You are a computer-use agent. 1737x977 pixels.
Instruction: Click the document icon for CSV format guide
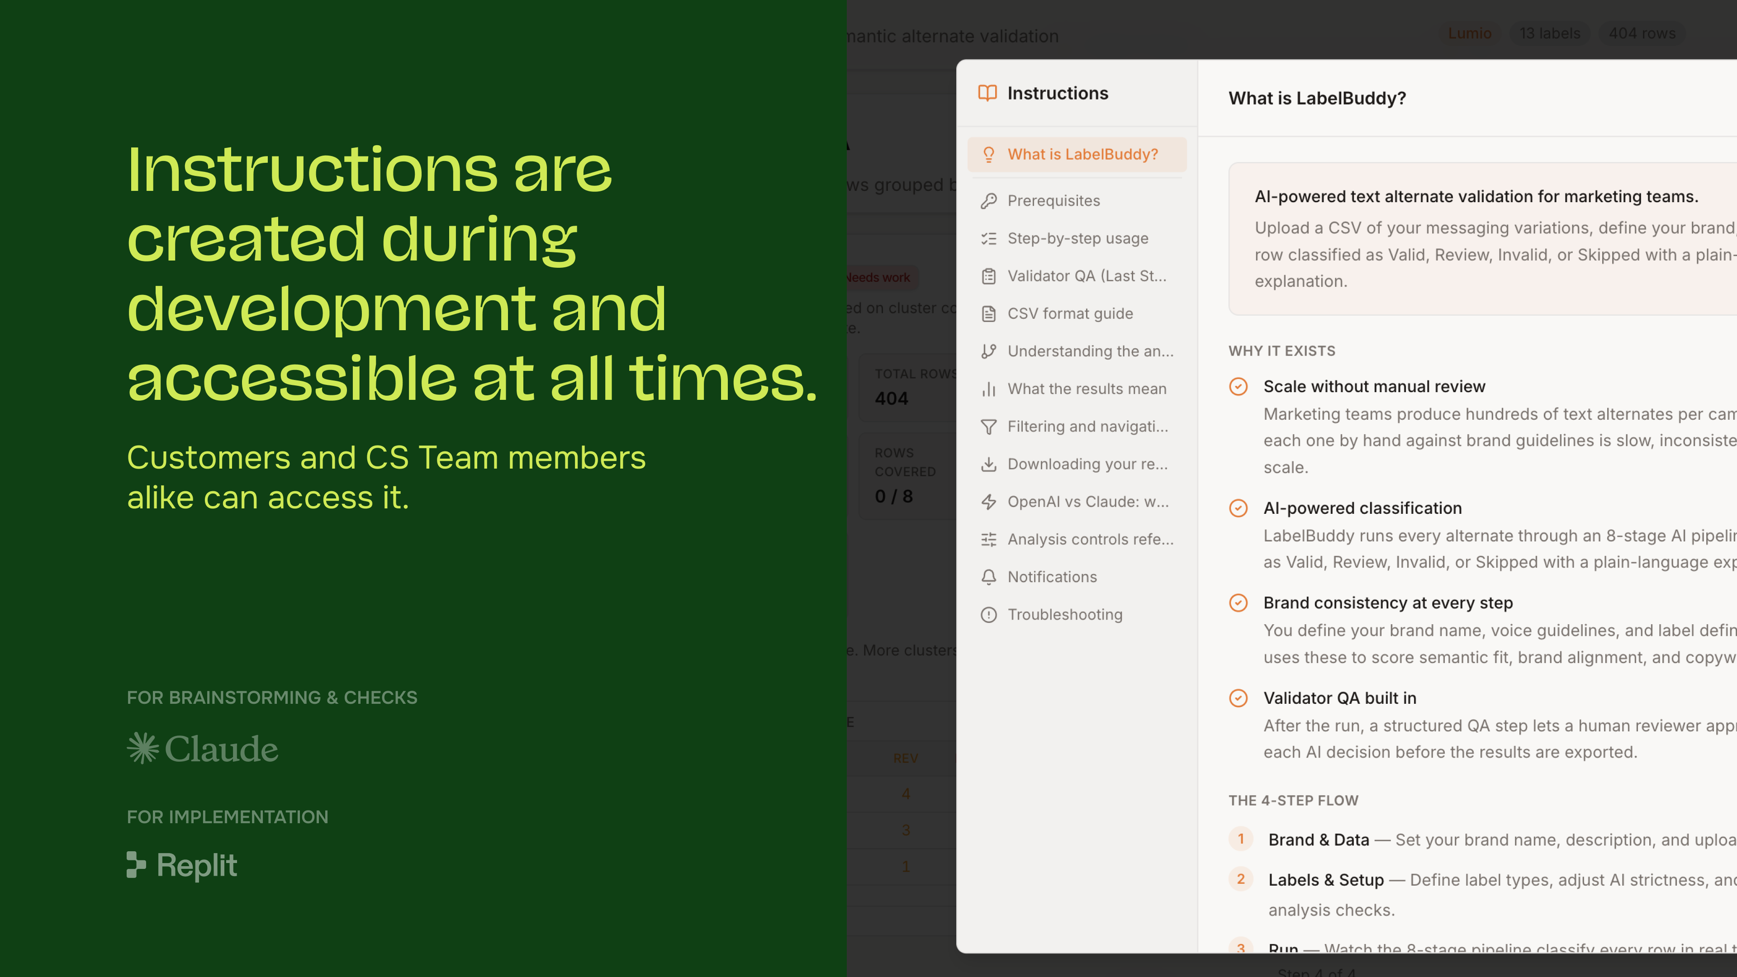(988, 313)
